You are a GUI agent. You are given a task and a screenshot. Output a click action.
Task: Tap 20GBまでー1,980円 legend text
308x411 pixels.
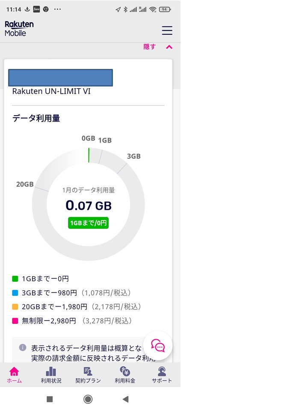click(x=54, y=307)
